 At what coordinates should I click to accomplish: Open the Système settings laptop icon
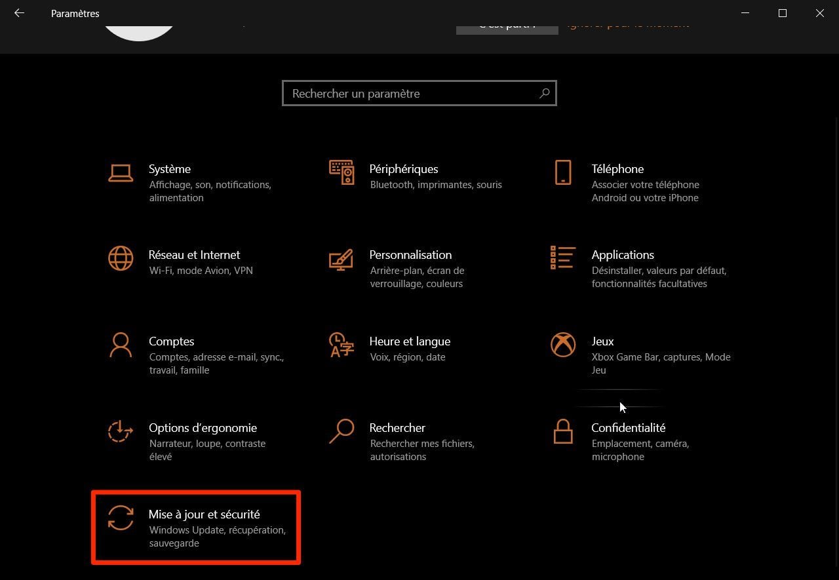(x=121, y=172)
